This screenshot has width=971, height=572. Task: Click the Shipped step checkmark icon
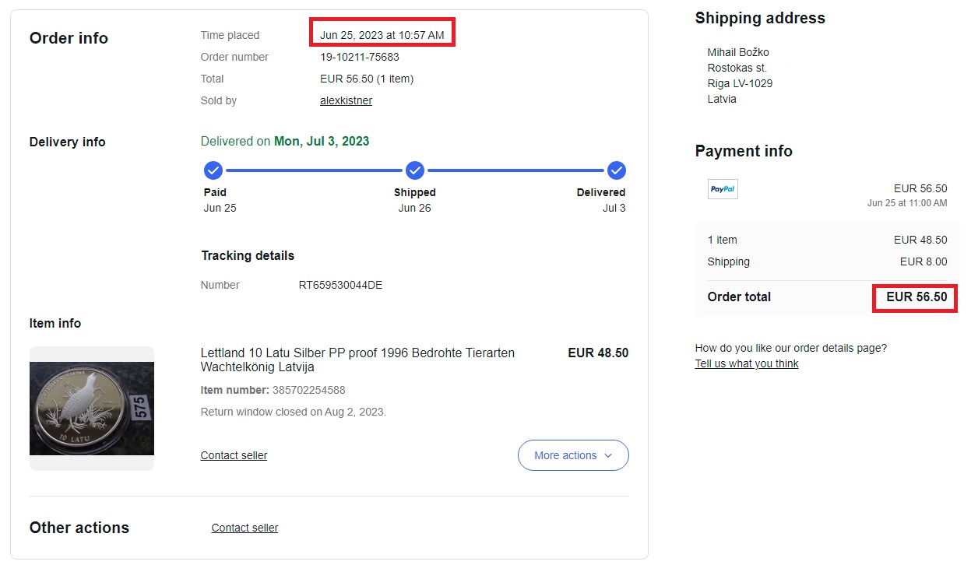[415, 170]
